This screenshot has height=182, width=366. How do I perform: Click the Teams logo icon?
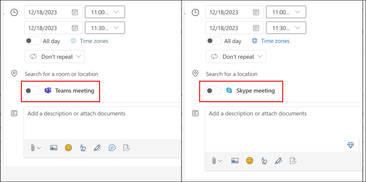(x=48, y=91)
